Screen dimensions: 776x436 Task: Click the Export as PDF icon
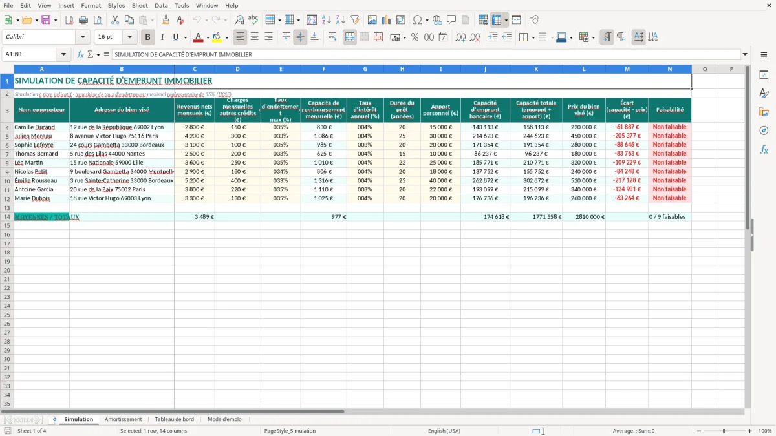(69, 20)
